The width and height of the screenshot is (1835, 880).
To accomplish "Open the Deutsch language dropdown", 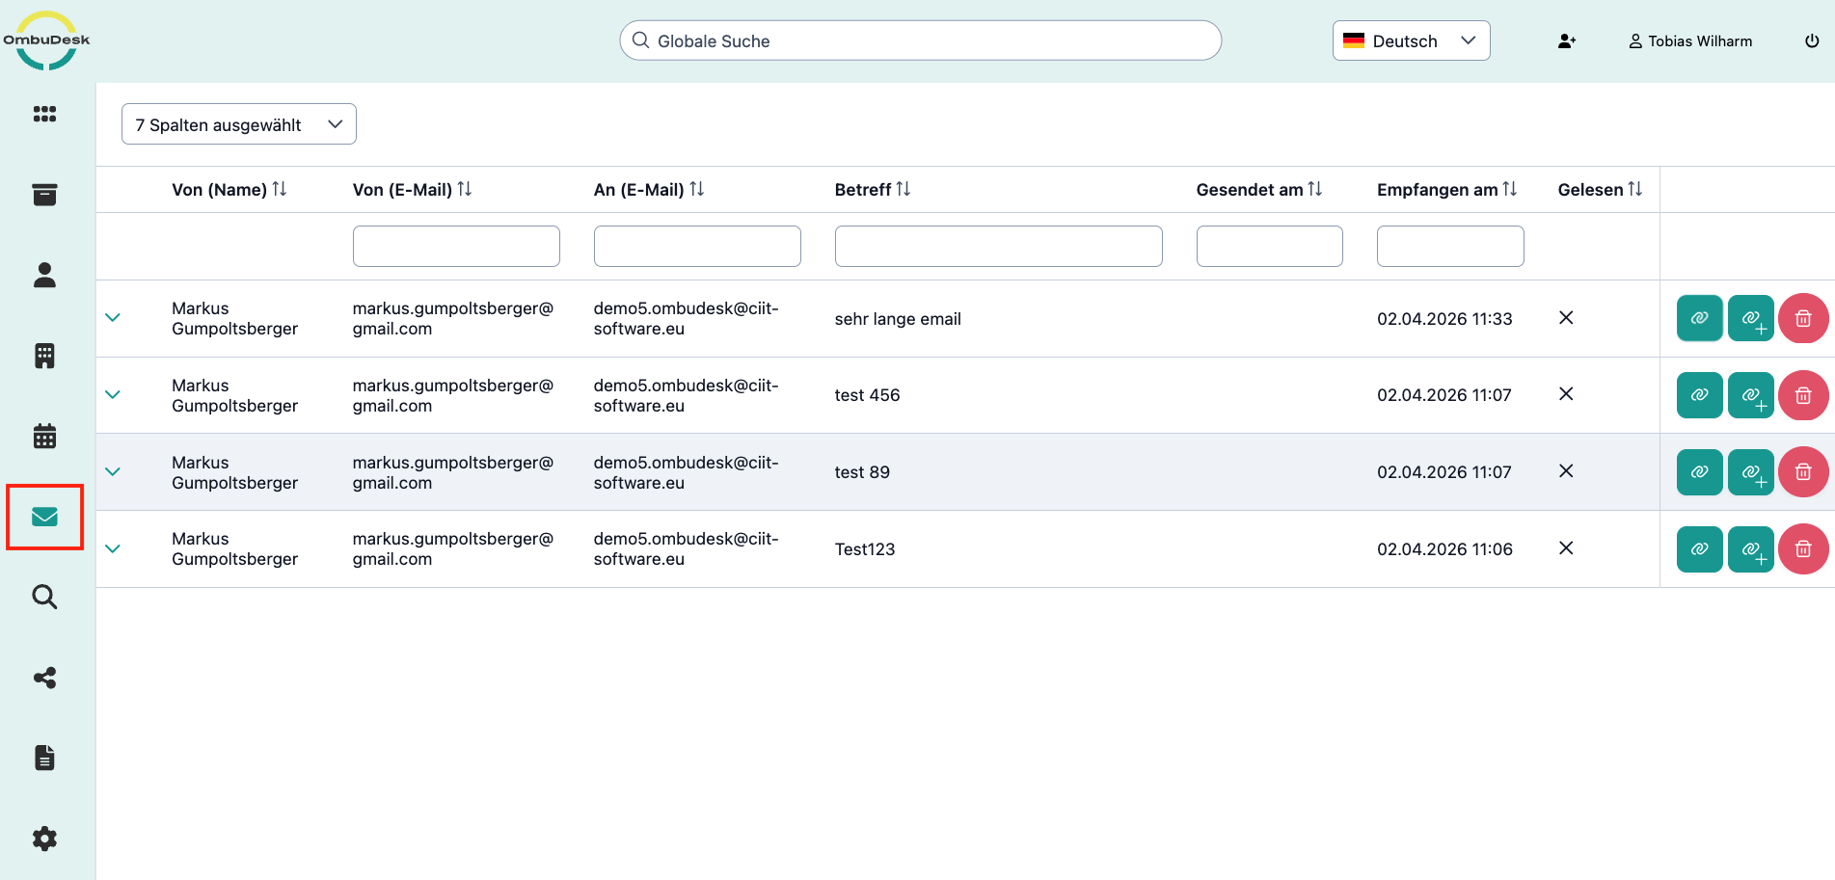I will tap(1411, 40).
